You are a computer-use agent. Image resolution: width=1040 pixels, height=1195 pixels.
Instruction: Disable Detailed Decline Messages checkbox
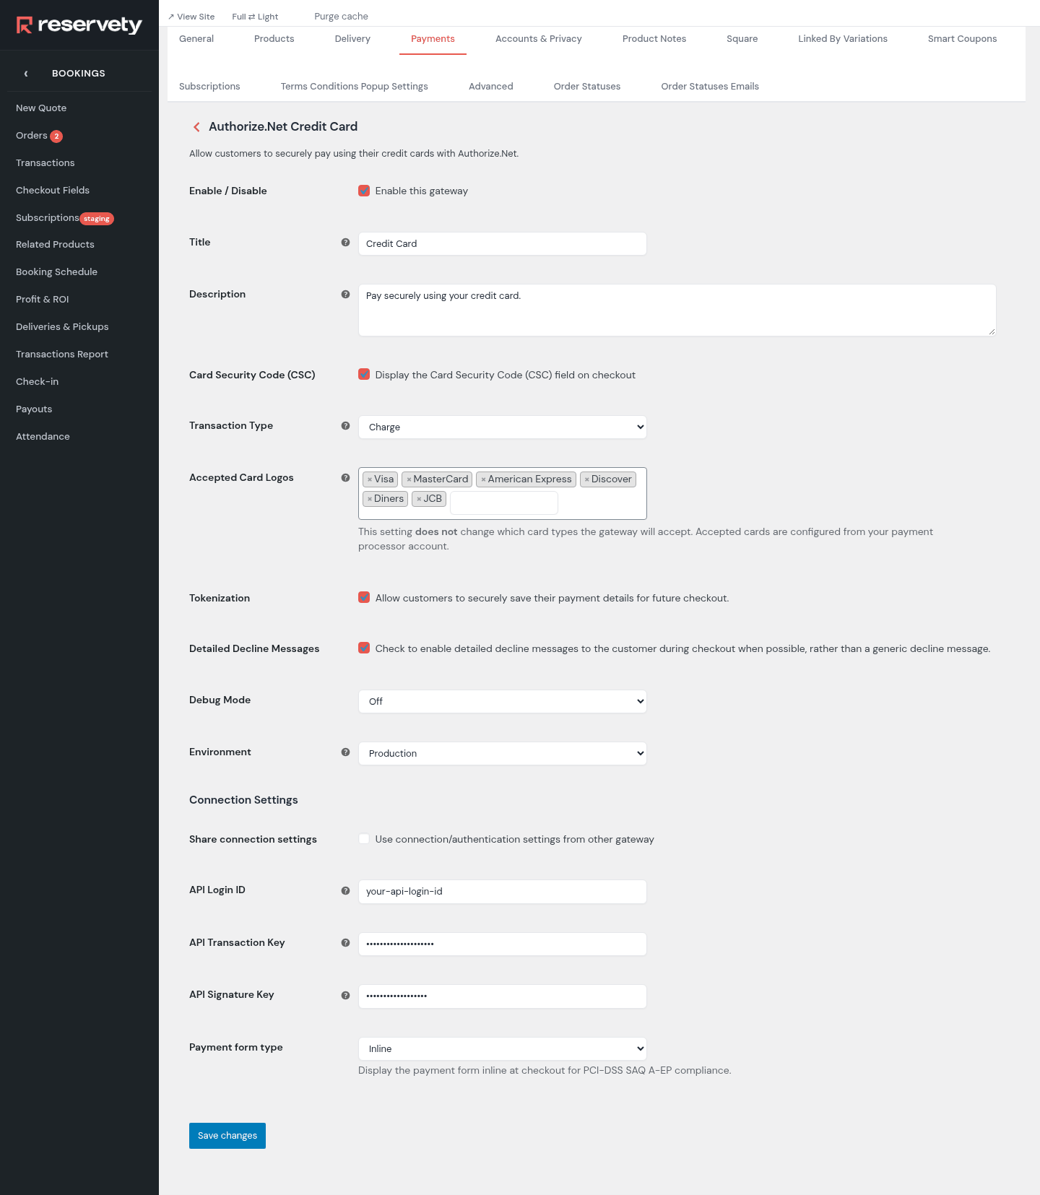pyautogui.click(x=364, y=648)
